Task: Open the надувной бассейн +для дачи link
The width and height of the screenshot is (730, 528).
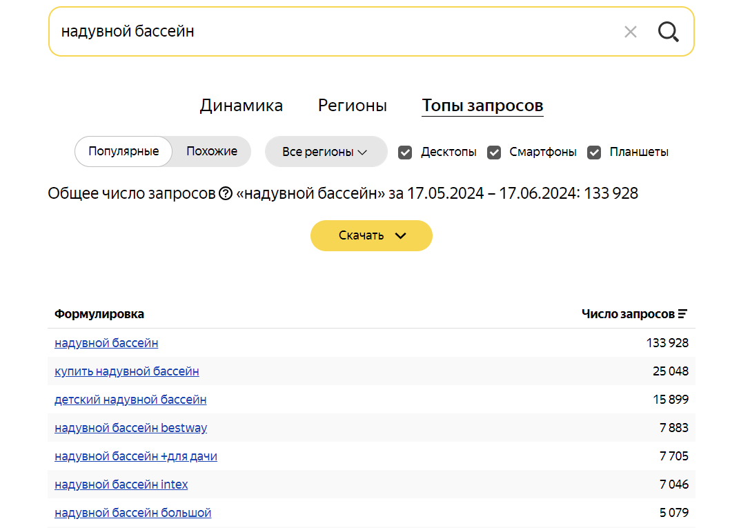Action: tap(136, 456)
